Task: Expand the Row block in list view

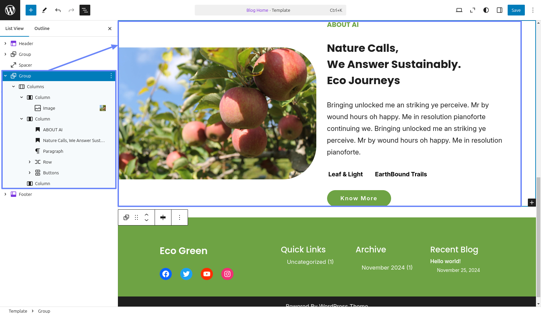Action: pyautogui.click(x=30, y=162)
